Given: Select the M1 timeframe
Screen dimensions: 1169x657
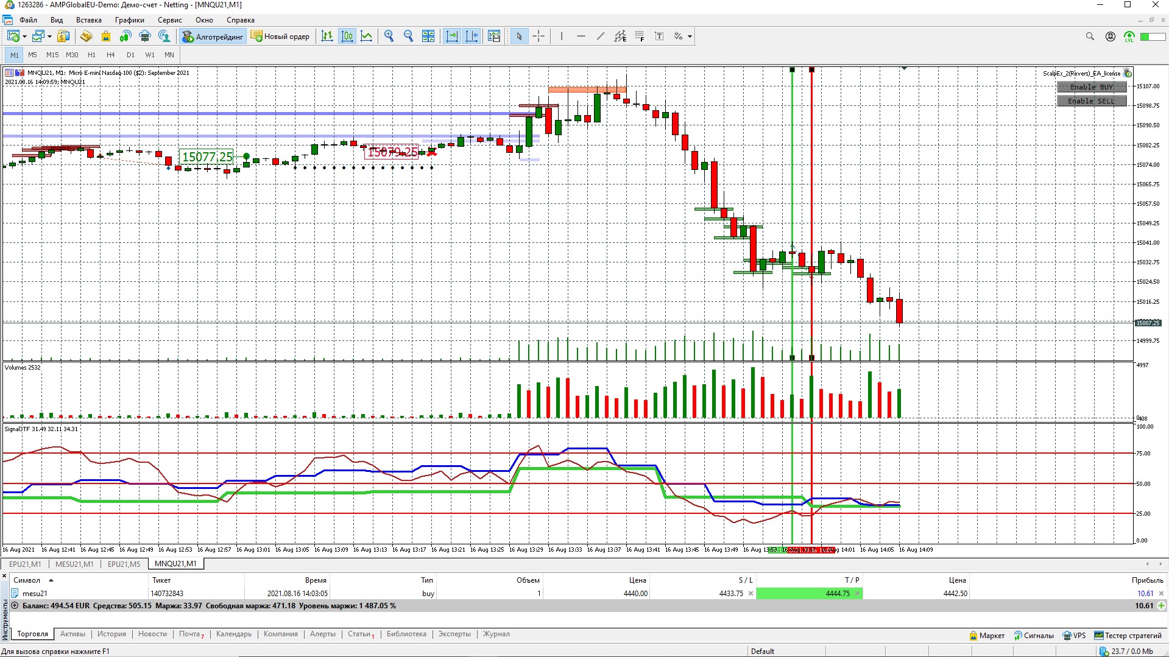Looking at the screenshot, I should pyautogui.click(x=15, y=55).
